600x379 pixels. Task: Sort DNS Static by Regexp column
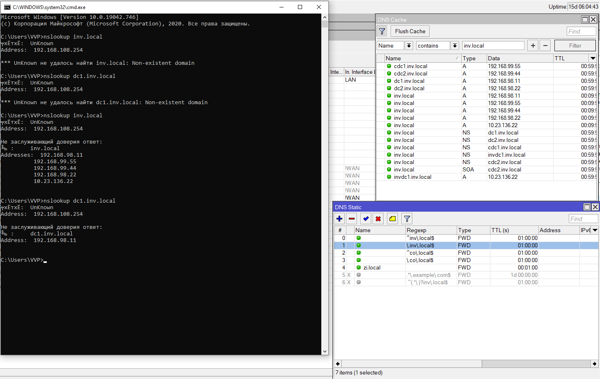(x=431, y=230)
